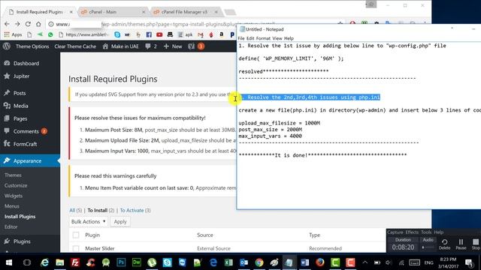Image resolution: width=481 pixels, height=270 pixels.
Task: Open Dreamweaver from the taskbar
Action: pyautogui.click(x=137, y=262)
